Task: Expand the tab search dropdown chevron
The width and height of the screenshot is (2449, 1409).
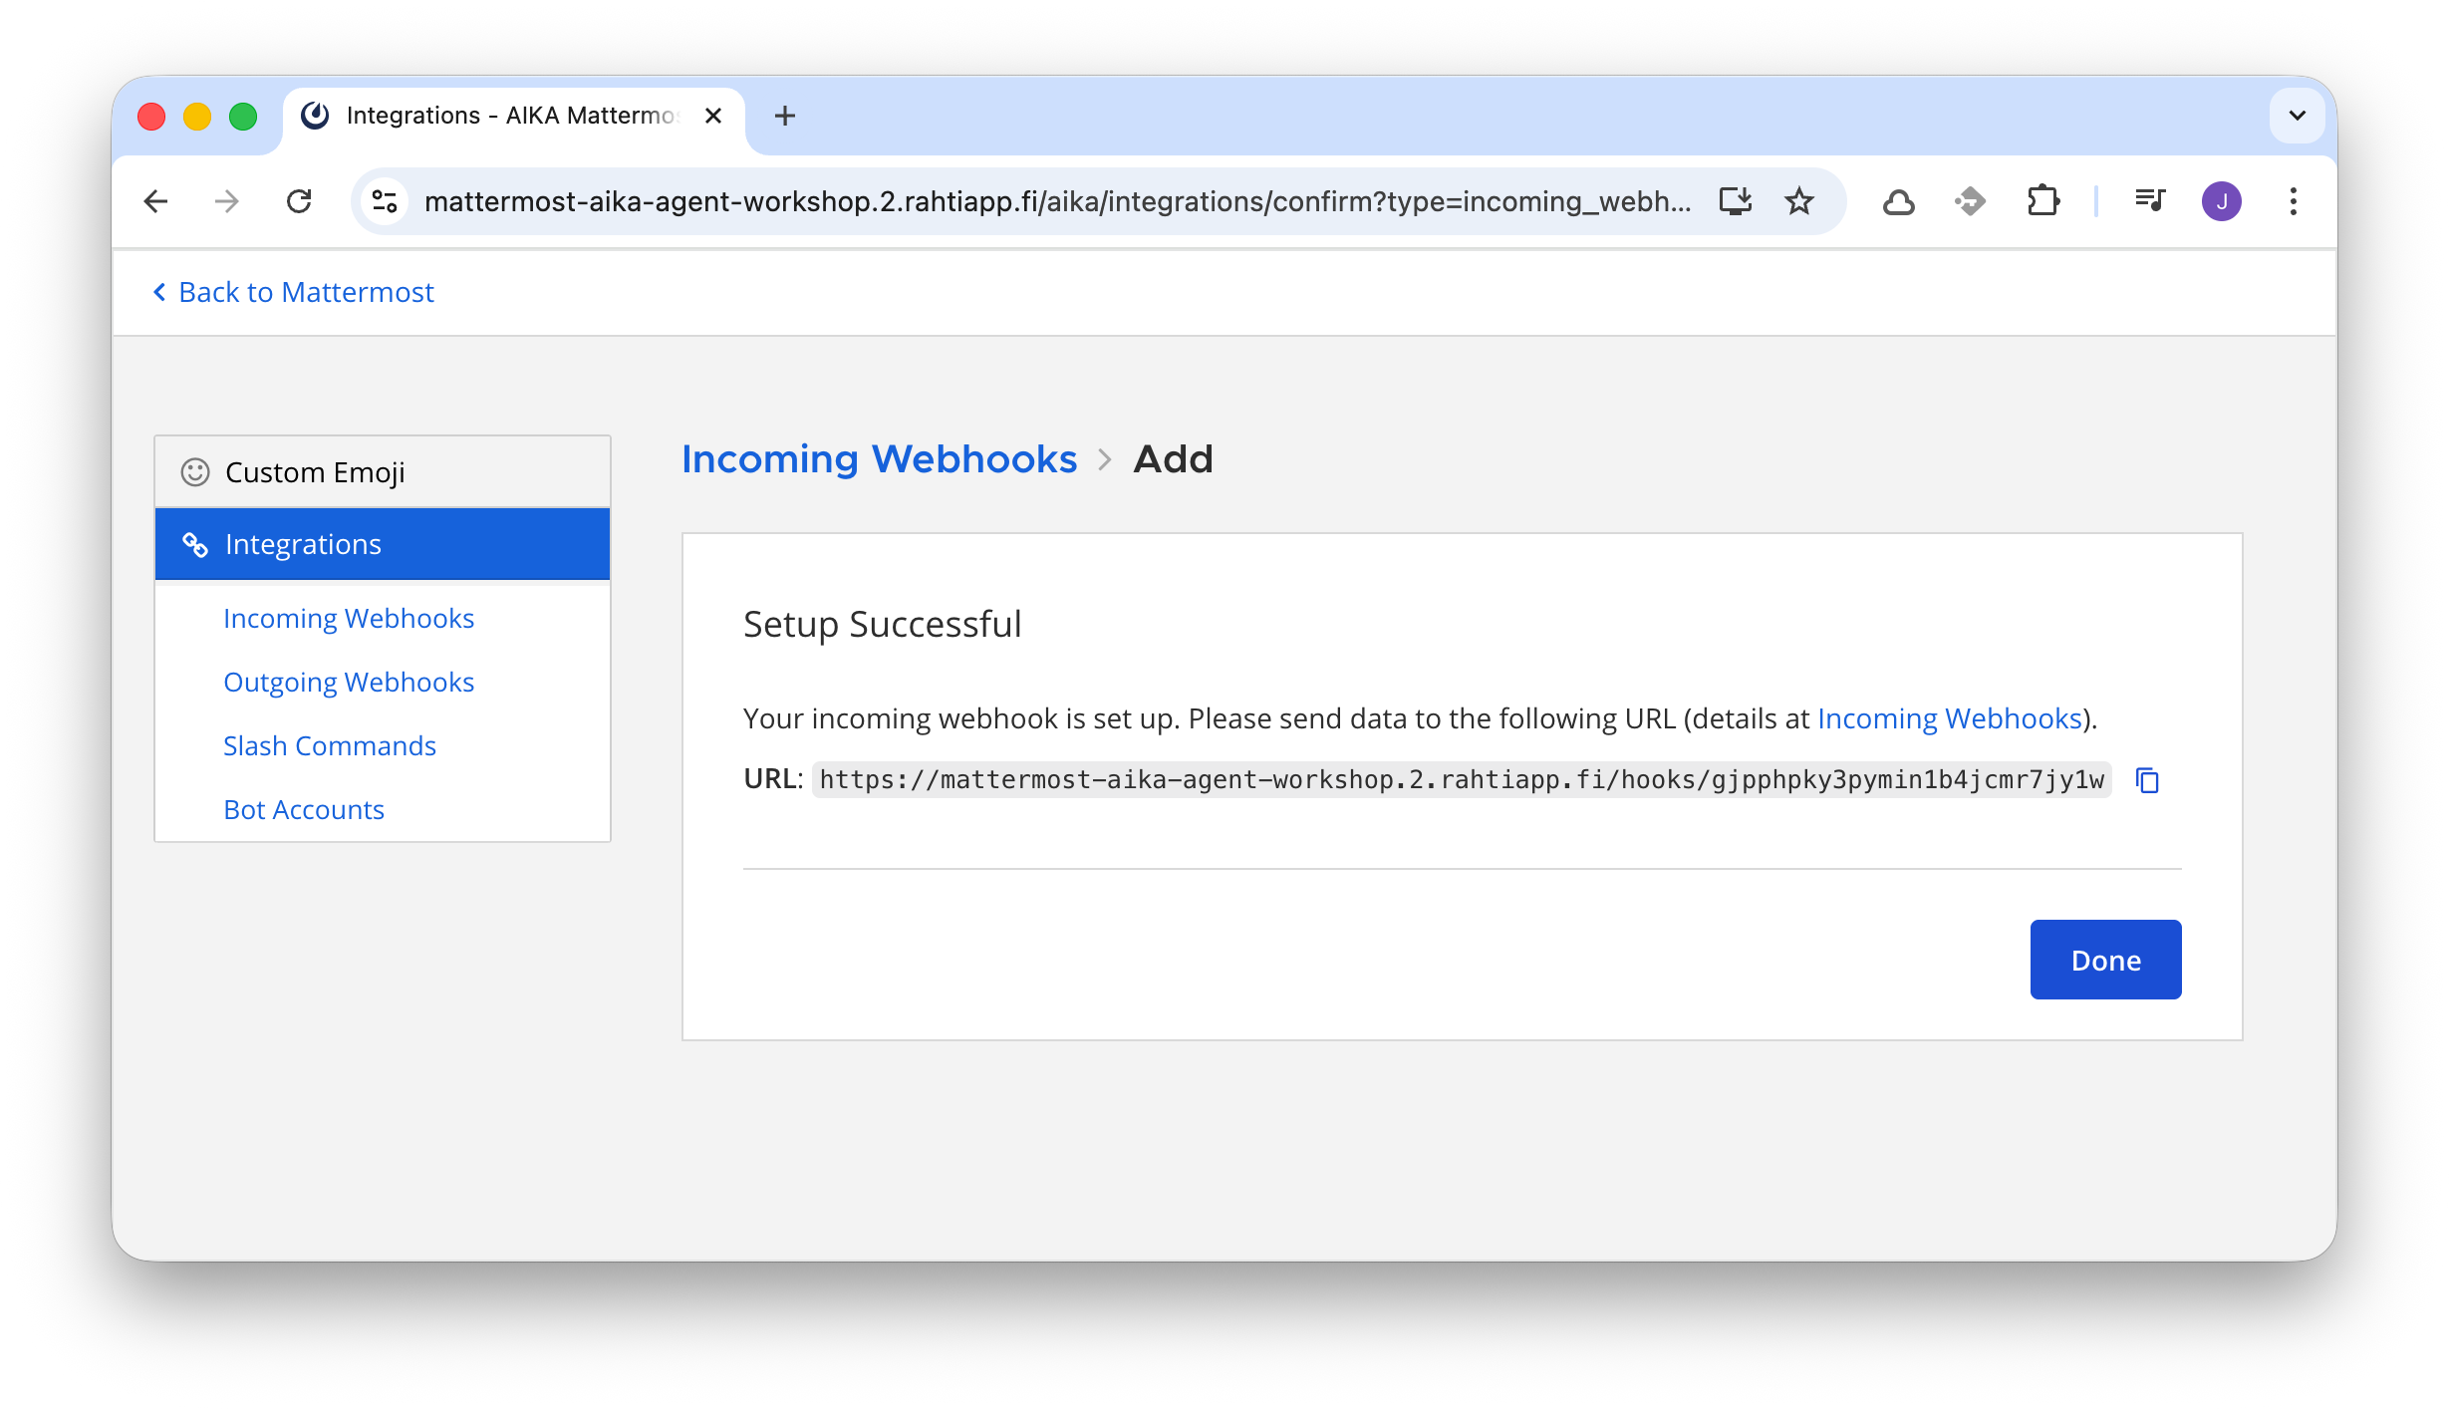Action: click(x=2297, y=116)
